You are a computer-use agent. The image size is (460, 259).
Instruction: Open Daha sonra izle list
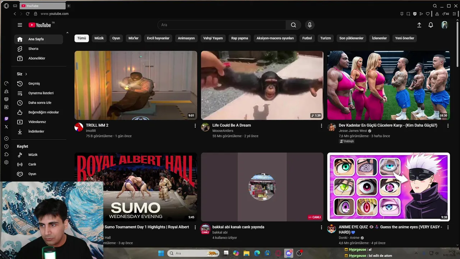[38, 103]
